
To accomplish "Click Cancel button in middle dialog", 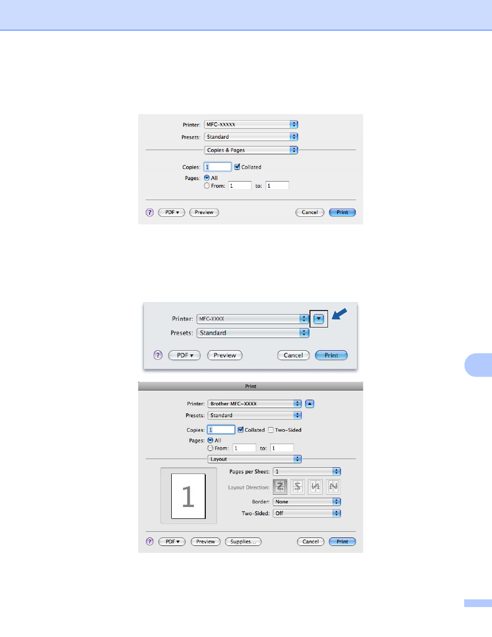I will (x=293, y=355).
